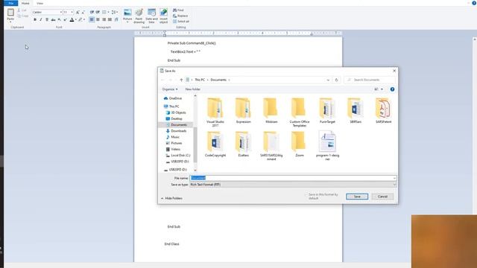Select the Custom Office Templates folder
The width and height of the screenshot is (477, 268).
tap(300, 112)
